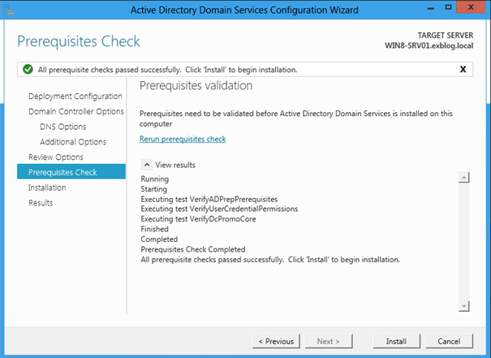Go to Deployment Configuration step
Image resolution: width=491 pixels, height=358 pixels.
coord(75,96)
